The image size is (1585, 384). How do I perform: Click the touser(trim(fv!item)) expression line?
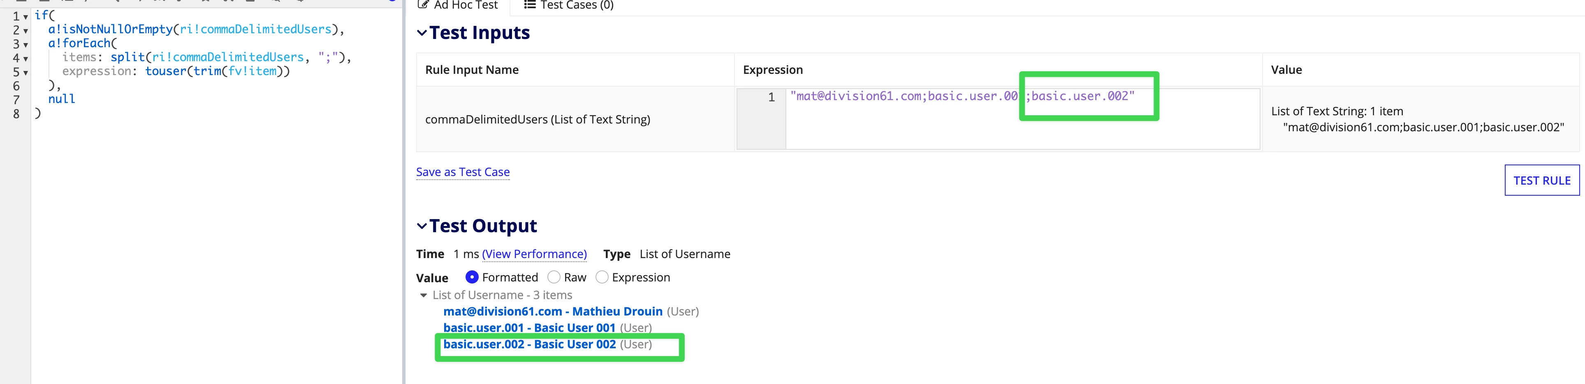[176, 72]
